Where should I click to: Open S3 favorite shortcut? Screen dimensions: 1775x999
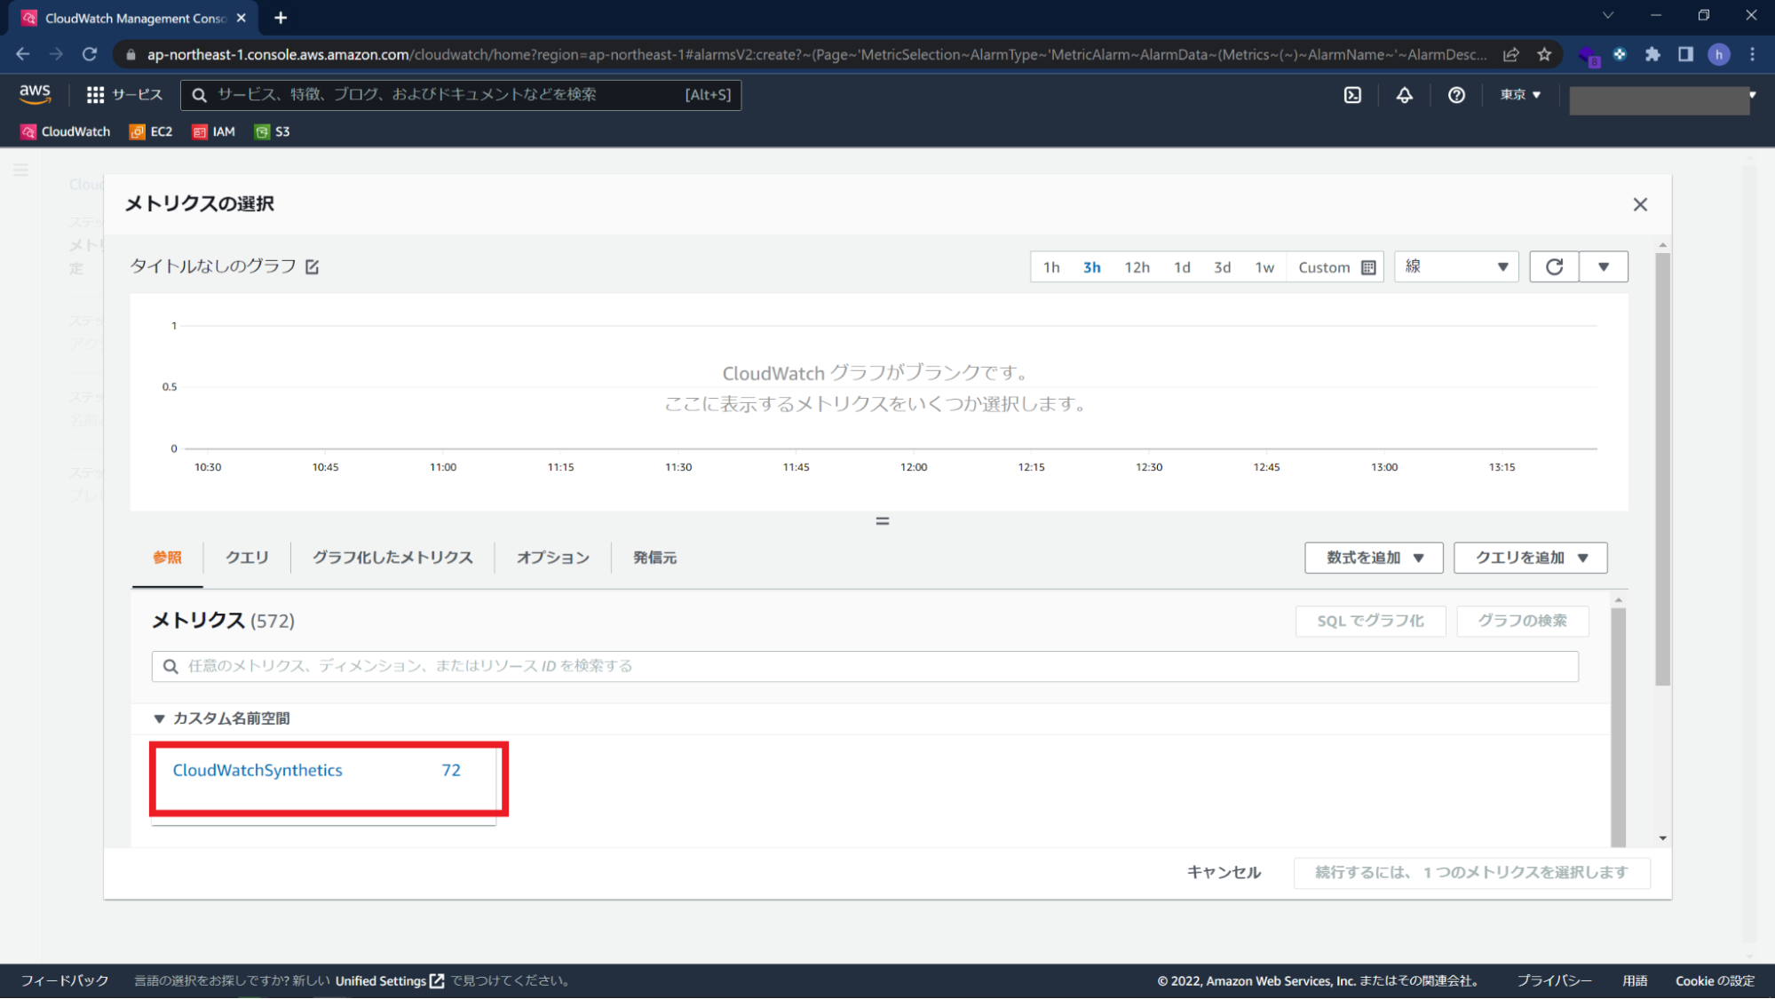tap(273, 131)
